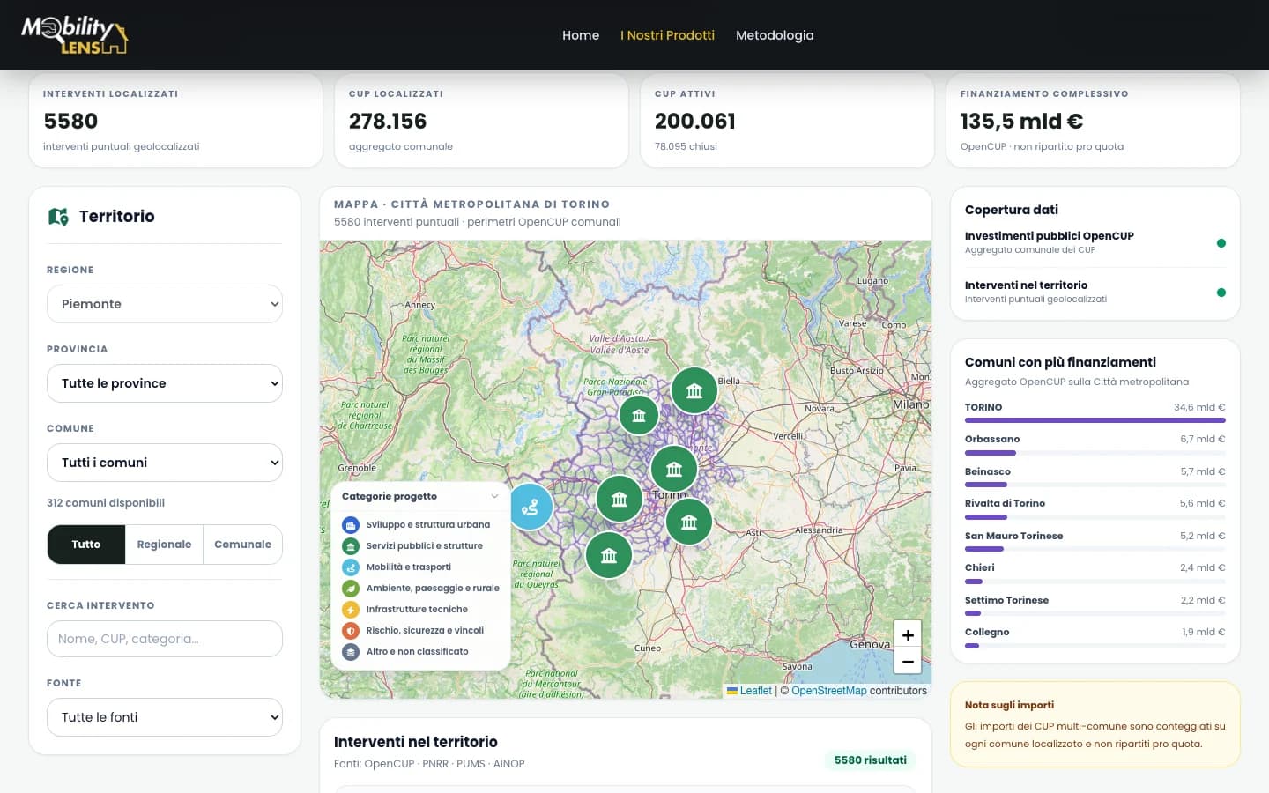
Task: Open the Metodologia page
Action: coord(775,35)
